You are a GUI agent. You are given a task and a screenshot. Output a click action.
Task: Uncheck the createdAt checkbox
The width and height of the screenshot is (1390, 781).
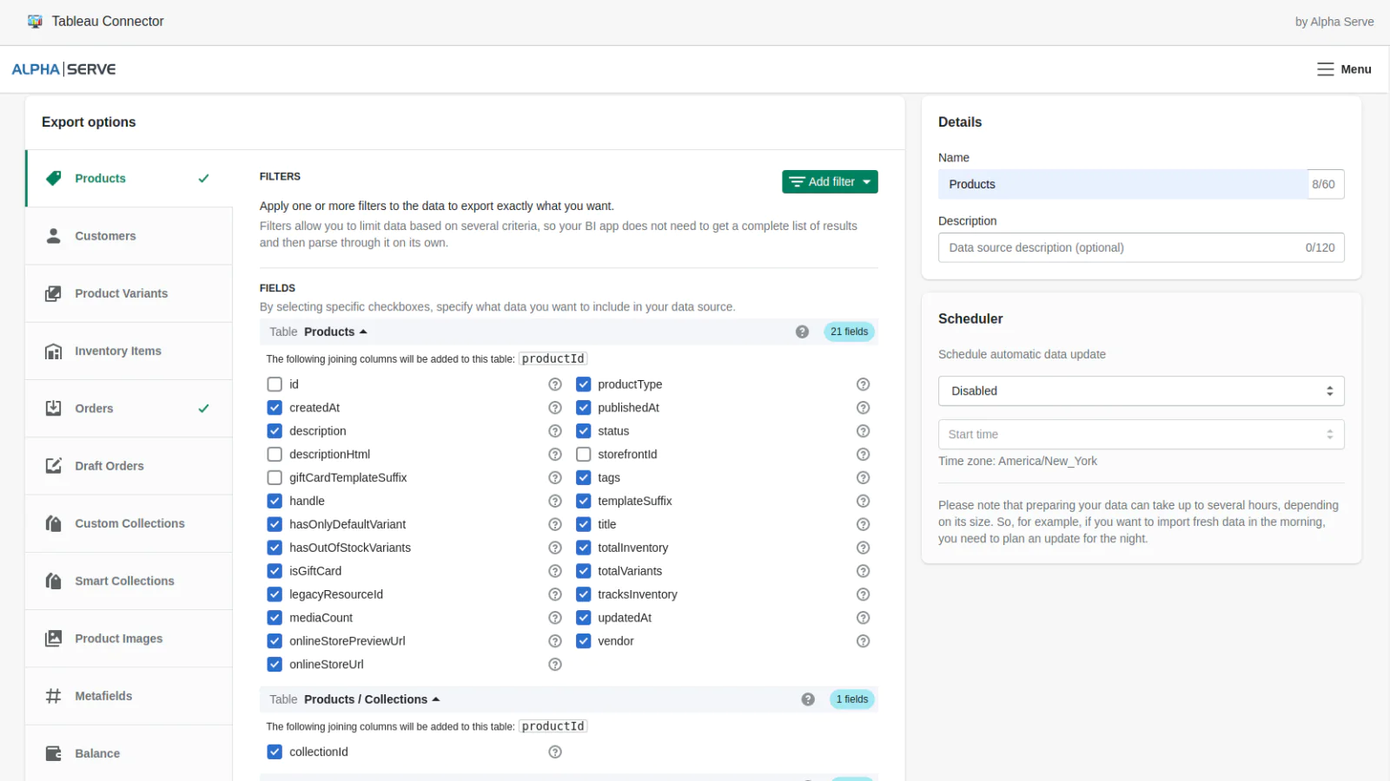[x=275, y=408]
